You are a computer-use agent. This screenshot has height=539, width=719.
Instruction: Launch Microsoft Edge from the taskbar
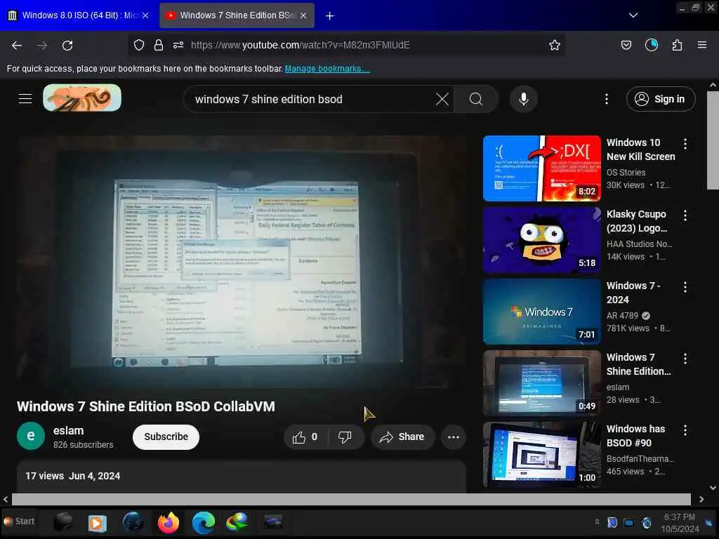[x=203, y=522]
